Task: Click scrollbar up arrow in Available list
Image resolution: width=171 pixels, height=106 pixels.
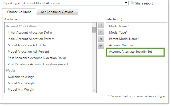Action: (x=94, y=24)
